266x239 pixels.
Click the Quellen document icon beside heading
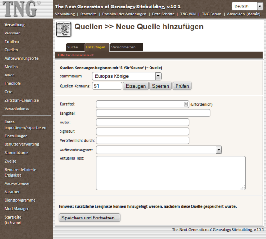click(x=64, y=29)
